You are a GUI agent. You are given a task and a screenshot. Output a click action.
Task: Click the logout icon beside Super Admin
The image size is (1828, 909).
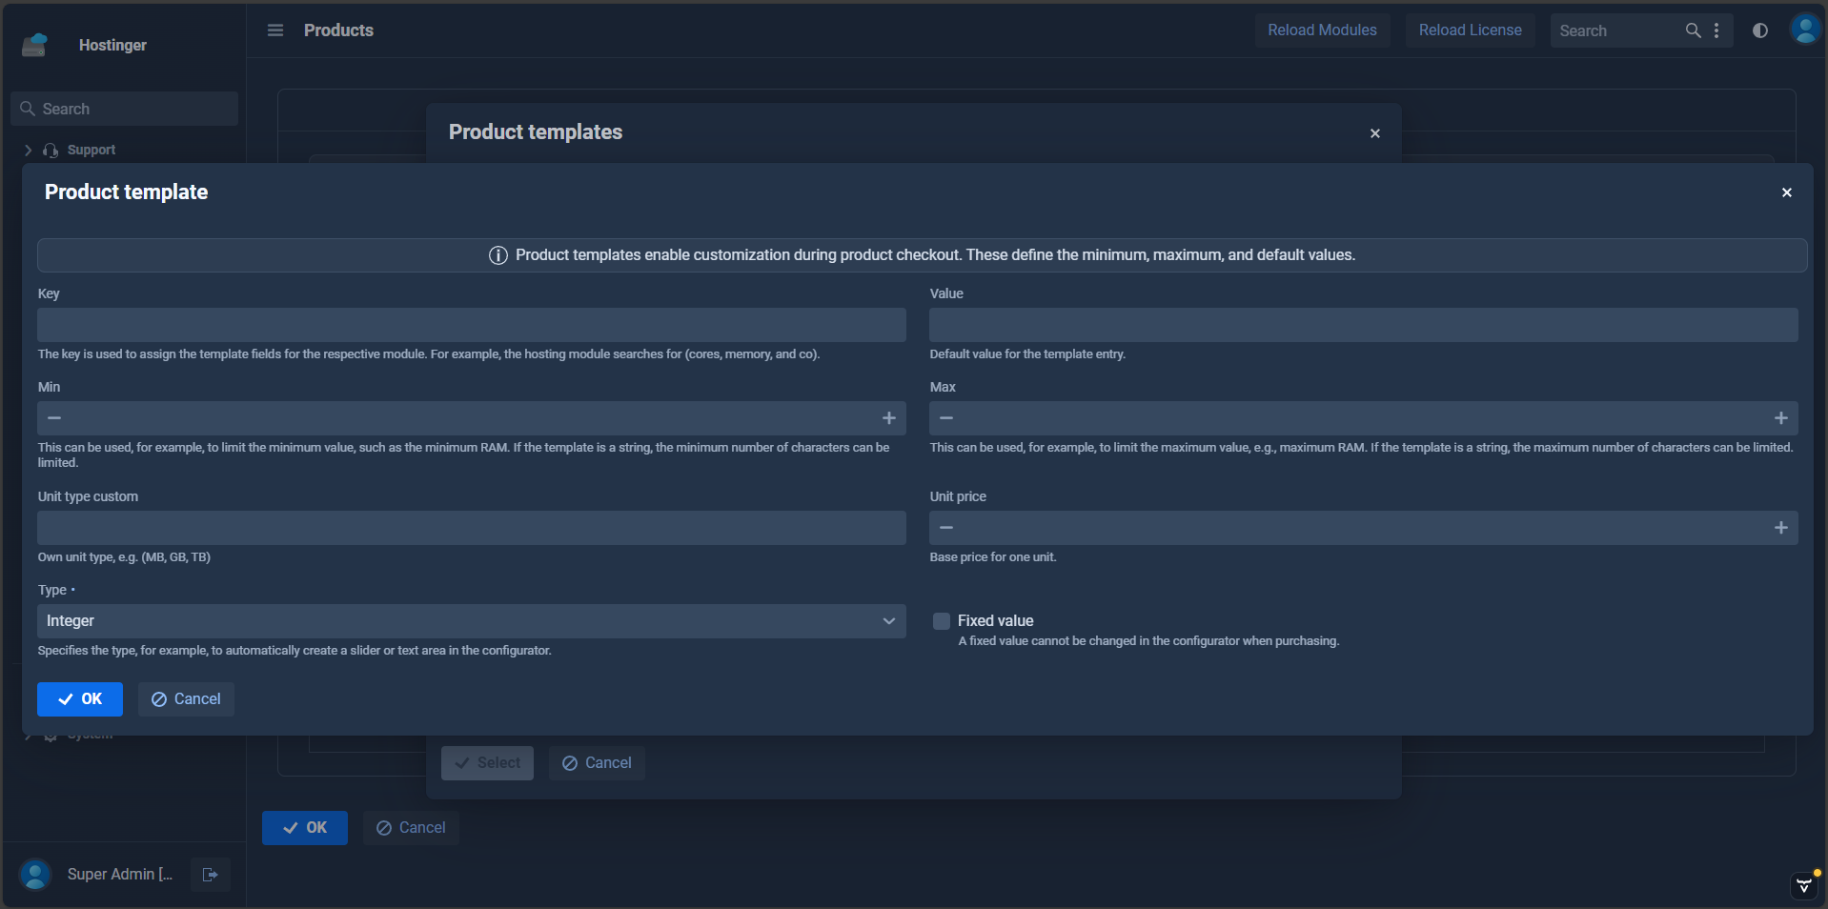pyautogui.click(x=210, y=874)
